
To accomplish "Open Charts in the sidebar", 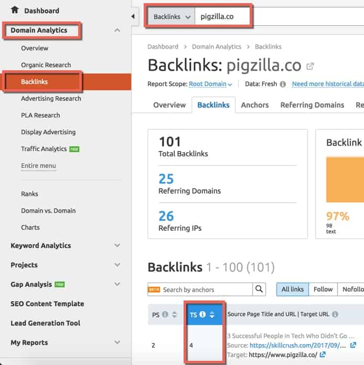I will coord(30,228).
